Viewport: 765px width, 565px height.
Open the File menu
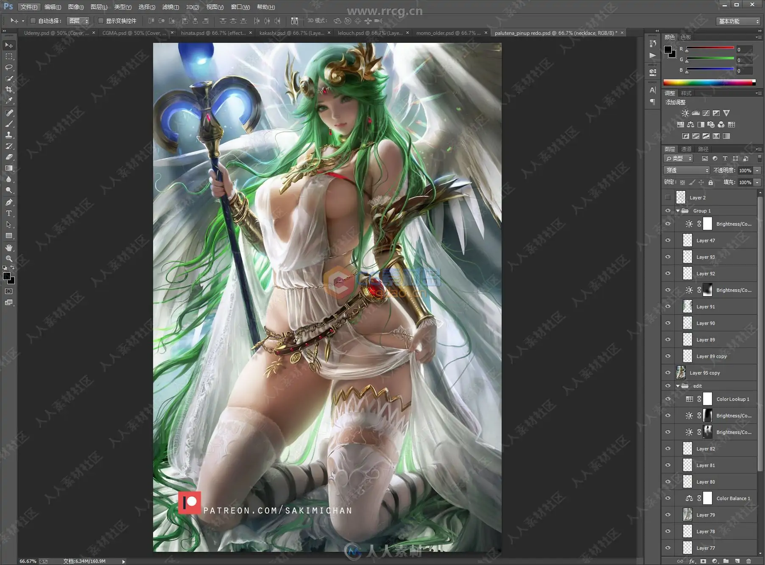pyautogui.click(x=29, y=7)
